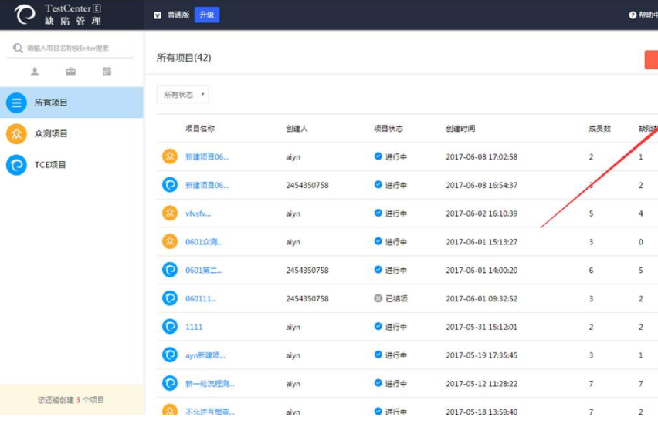Open the 0601众测 project link

[204, 242]
